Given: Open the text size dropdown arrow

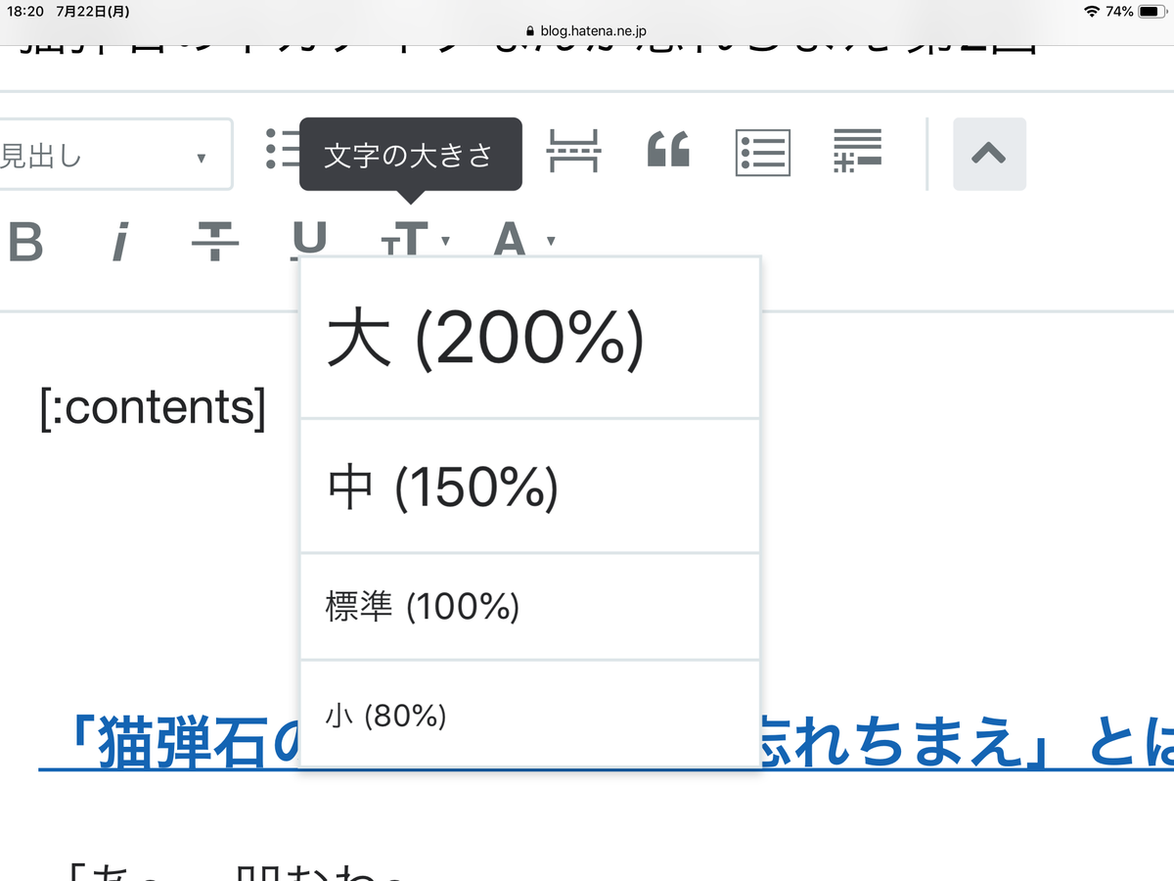Looking at the screenshot, I should (x=445, y=241).
